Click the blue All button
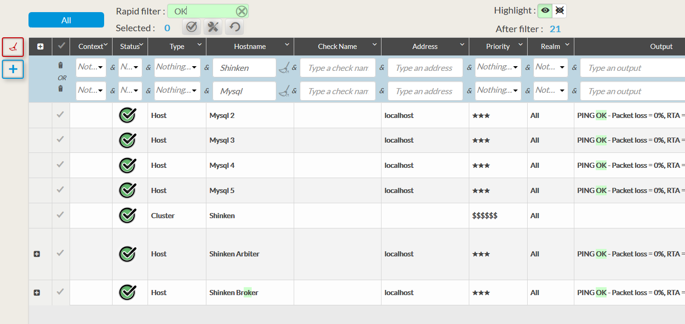Image resolution: width=685 pixels, height=324 pixels. (x=66, y=20)
